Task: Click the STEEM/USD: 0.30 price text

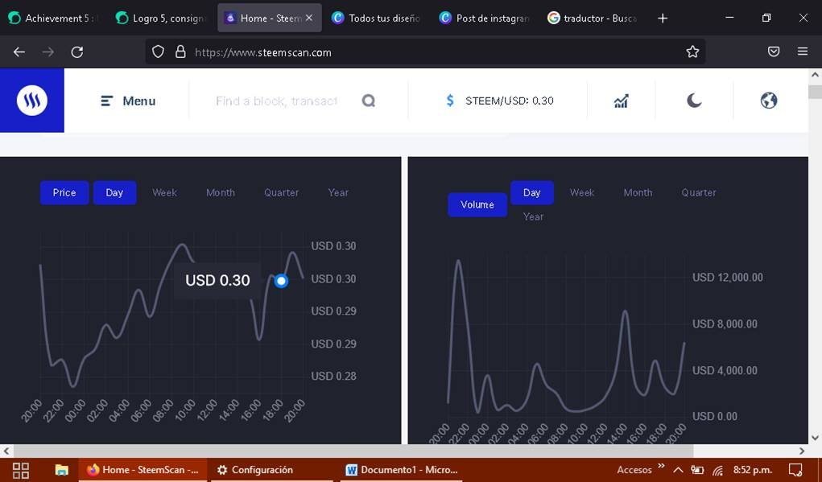Action: [510, 101]
